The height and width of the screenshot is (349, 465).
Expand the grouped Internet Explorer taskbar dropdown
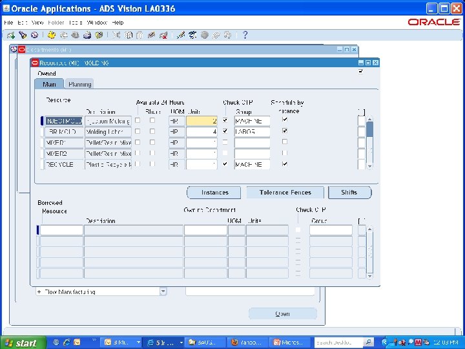181,342
